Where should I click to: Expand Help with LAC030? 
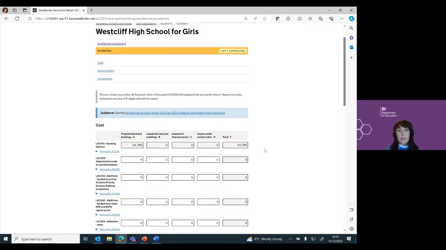(x=109, y=194)
